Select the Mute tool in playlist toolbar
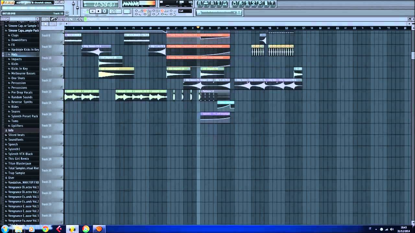Image resolution: width=415 pixels, height=233 pixels. point(63,19)
